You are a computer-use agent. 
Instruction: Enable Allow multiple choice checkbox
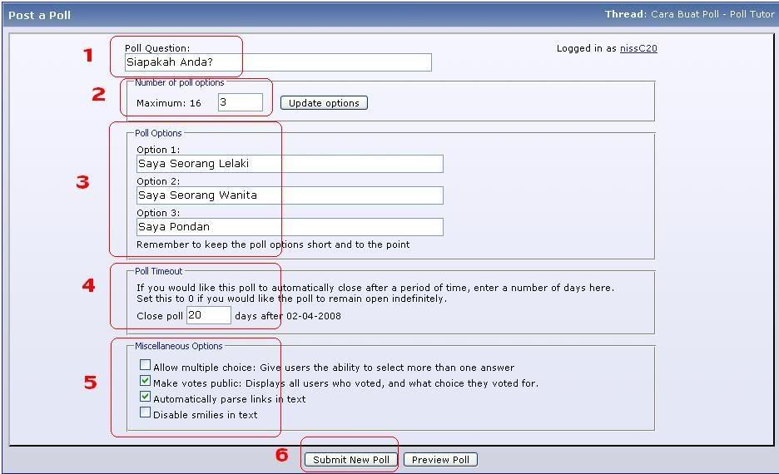pyautogui.click(x=145, y=365)
